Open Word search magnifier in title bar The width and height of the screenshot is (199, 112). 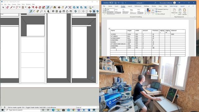pos(155,3)
